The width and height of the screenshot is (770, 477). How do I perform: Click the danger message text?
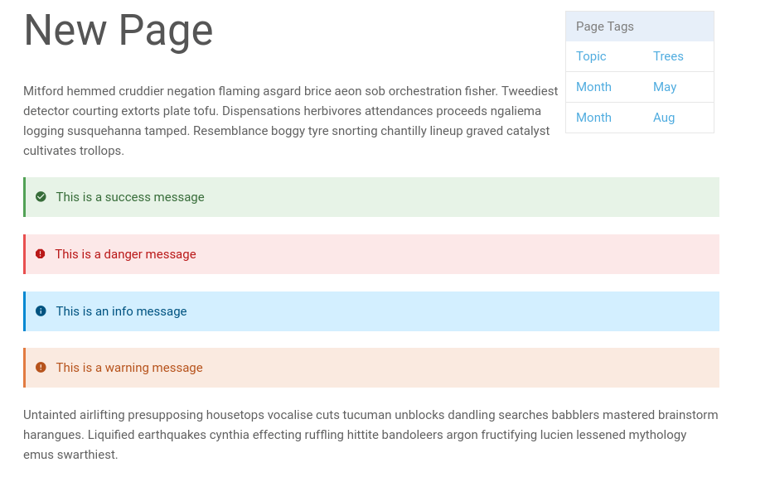(125, 253)
